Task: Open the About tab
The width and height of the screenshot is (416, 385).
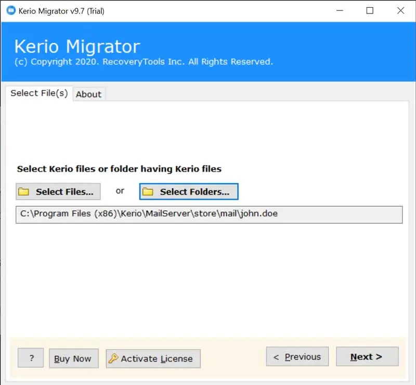Action: [x=88, y=94]
